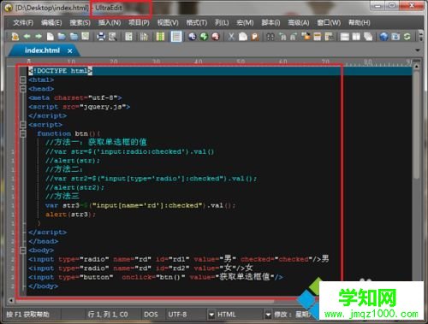
Task: Click the replace icon beside binoculars
Action: pyautogui.click(x=282, y=37)
